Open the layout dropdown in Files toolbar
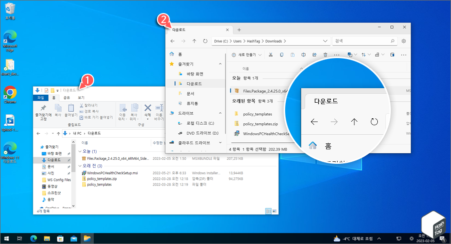The image size is (451, 244). pos(380,55)
